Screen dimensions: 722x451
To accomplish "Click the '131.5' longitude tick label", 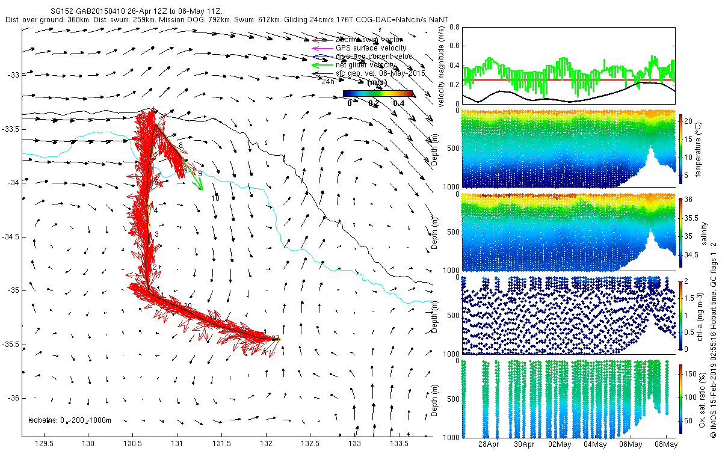I will [x=222, y=444].
